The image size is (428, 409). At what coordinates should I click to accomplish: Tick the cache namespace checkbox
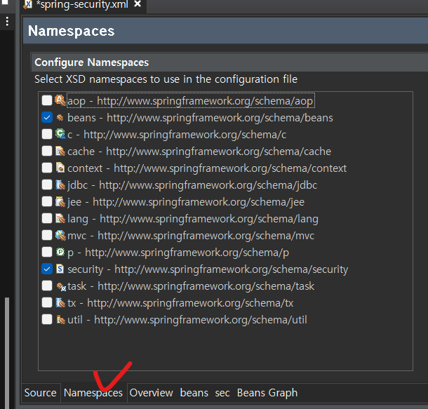[x=47, y=151]
